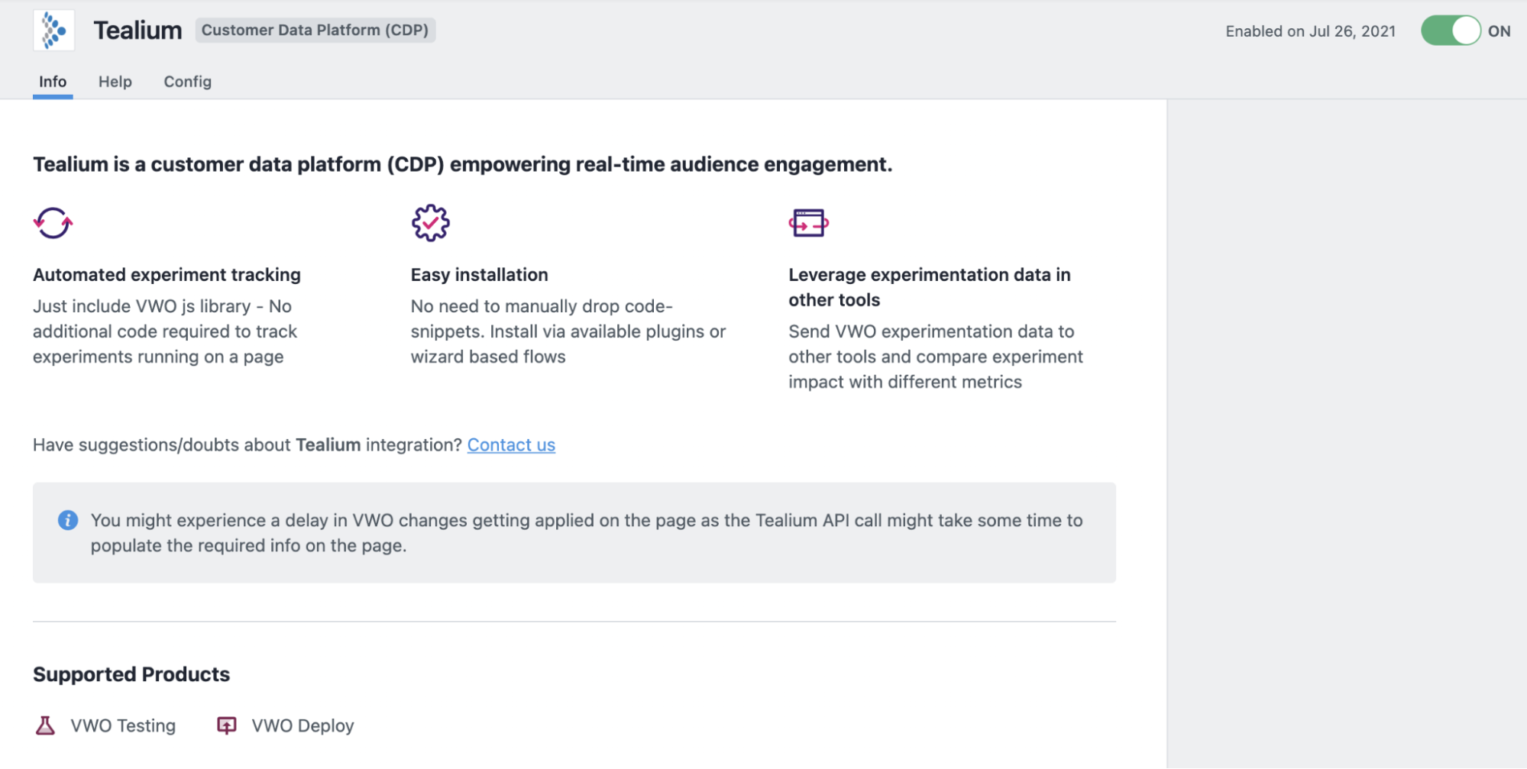Click the Leverage experimentation data window icon
The width and height of the screenshot is (1527, 769).
[809, 223]
